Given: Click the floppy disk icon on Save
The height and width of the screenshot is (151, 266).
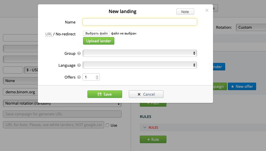Looking at the screenshot, I should pyautogui.click(x=100, y=94).
